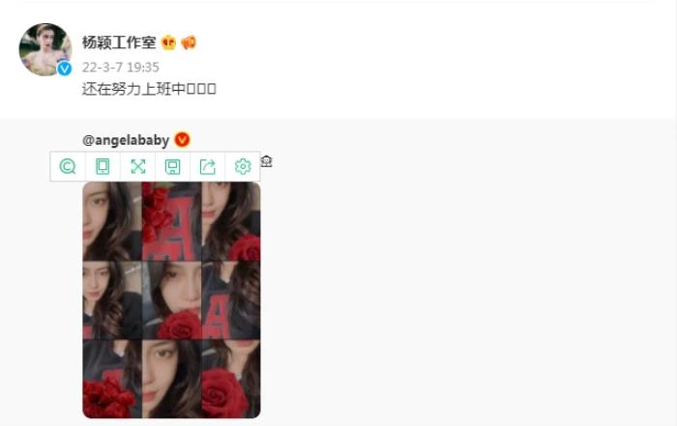
Task: Click the share arrow icon in toolbar
Action: coord(208,166)
